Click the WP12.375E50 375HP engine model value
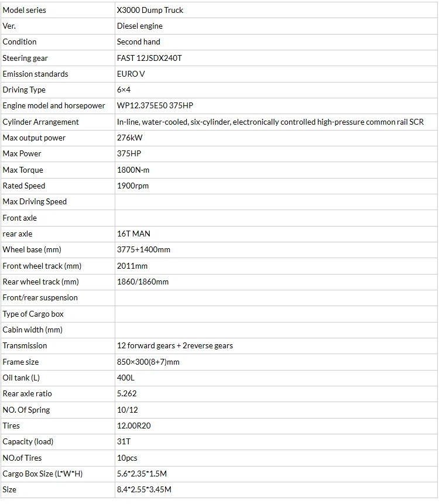 click(155, 105)
